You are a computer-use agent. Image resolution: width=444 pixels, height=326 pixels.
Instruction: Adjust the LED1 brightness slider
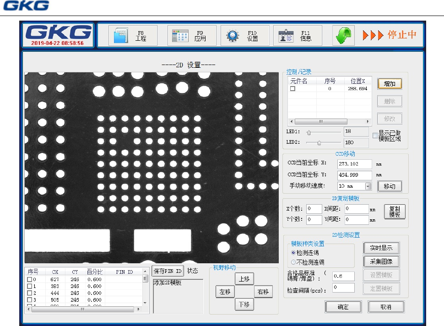click(x=309, y=132)
